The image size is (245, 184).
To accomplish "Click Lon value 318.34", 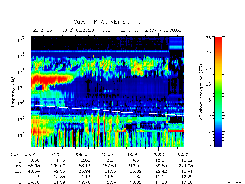I will [134, 166].
